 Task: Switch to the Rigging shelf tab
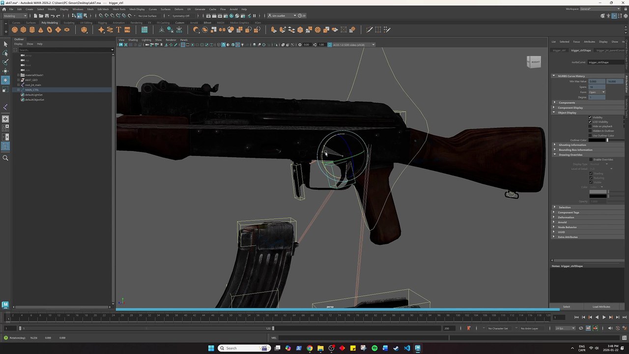102,23
